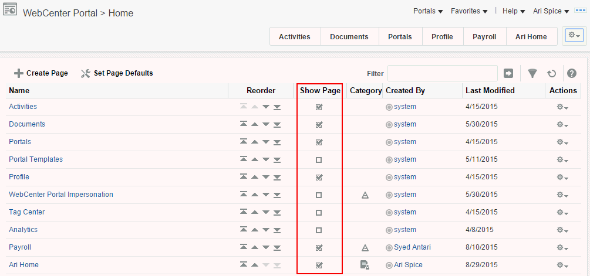Uncheck Show Page for Activities
Image resolution: width=590 pixels, height=276 pixels.
(319, 107)
